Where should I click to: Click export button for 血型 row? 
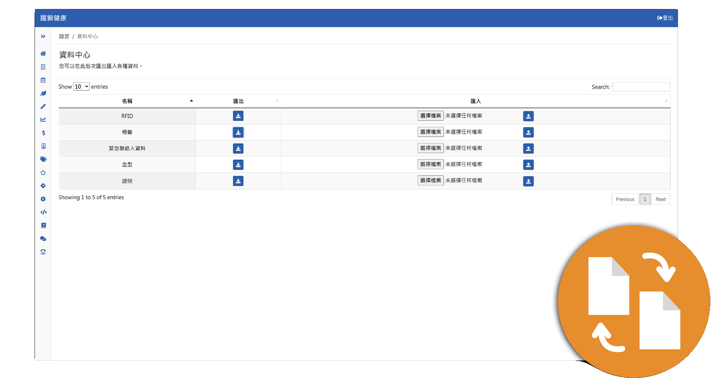[x=238, y=165]
